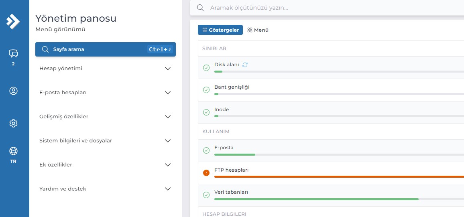Screen dimensions: 464x217
Task: Expand the E-posta hesapları section
Action: 105,93
